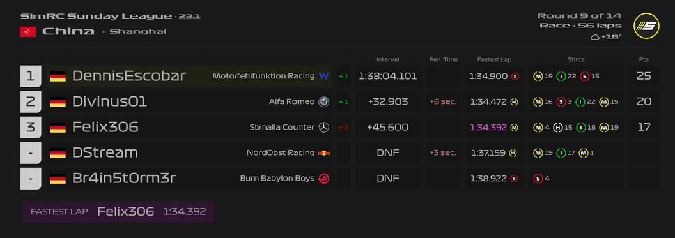
Task: Click the Haas logo beside Burn Babylon Boys
Action: pos(323,178)
